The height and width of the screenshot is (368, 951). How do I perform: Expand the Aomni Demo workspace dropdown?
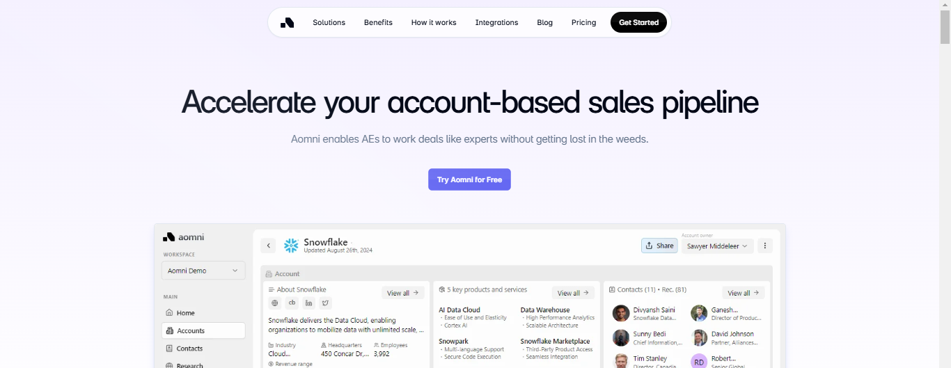coord(203,271)
